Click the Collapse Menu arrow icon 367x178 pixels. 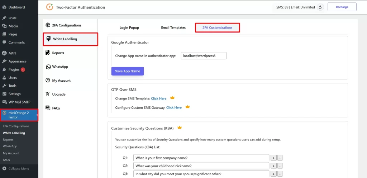pyautogui.click(x=4, y=168)
